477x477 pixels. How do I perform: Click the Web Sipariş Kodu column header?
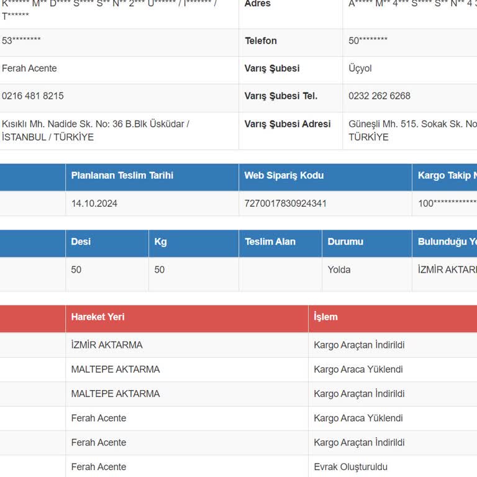coord(284,176)
